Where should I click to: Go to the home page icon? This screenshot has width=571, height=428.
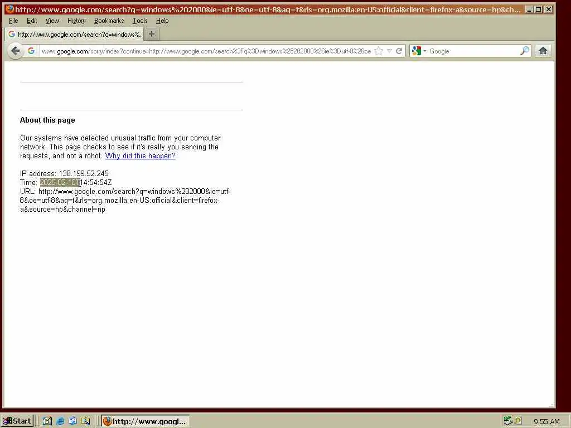(543, 51)
